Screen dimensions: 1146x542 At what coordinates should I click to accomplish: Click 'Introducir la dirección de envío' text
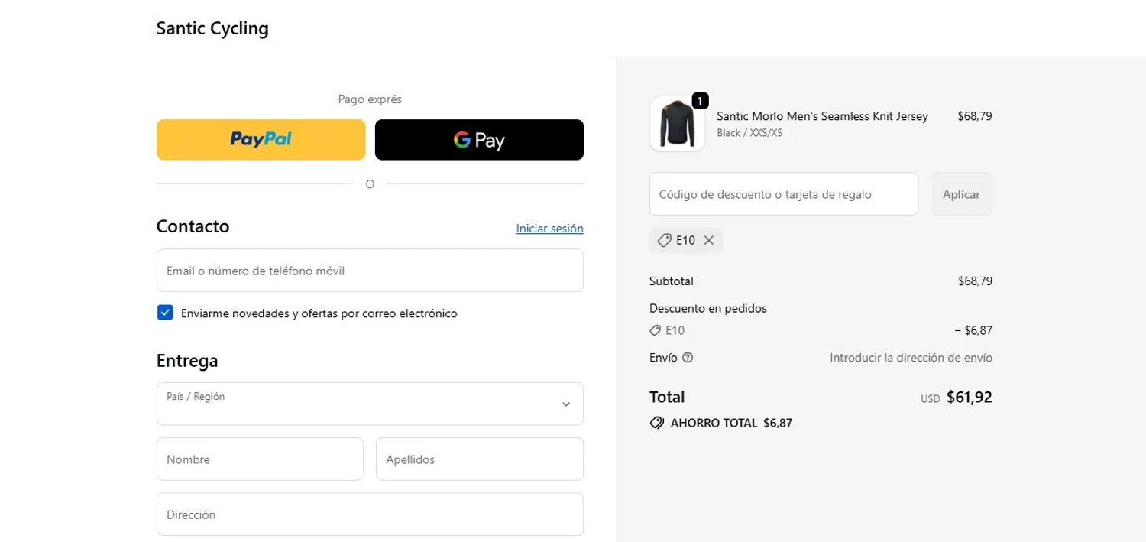click(911, 358)
